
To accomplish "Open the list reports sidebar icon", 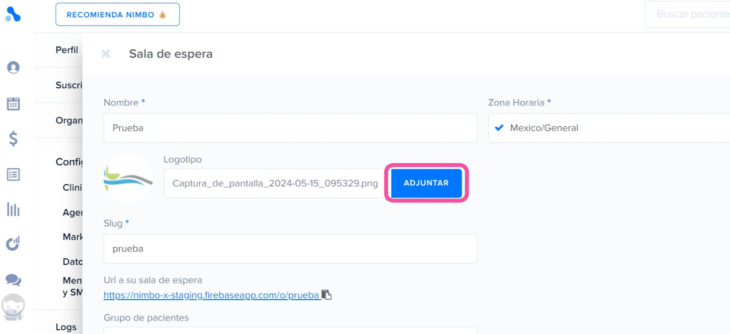I will coord(13,174).
